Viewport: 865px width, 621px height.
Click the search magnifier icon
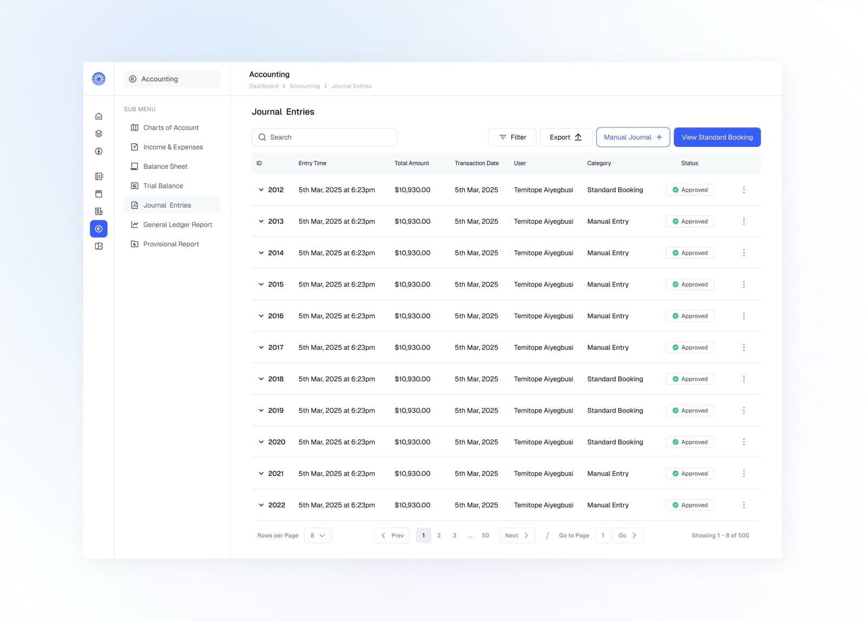[x=262, y=137]
